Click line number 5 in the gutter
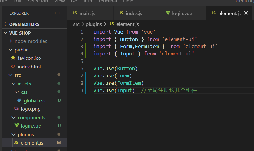The height and width of the screenshot is (151, 254). click(82, 61)
